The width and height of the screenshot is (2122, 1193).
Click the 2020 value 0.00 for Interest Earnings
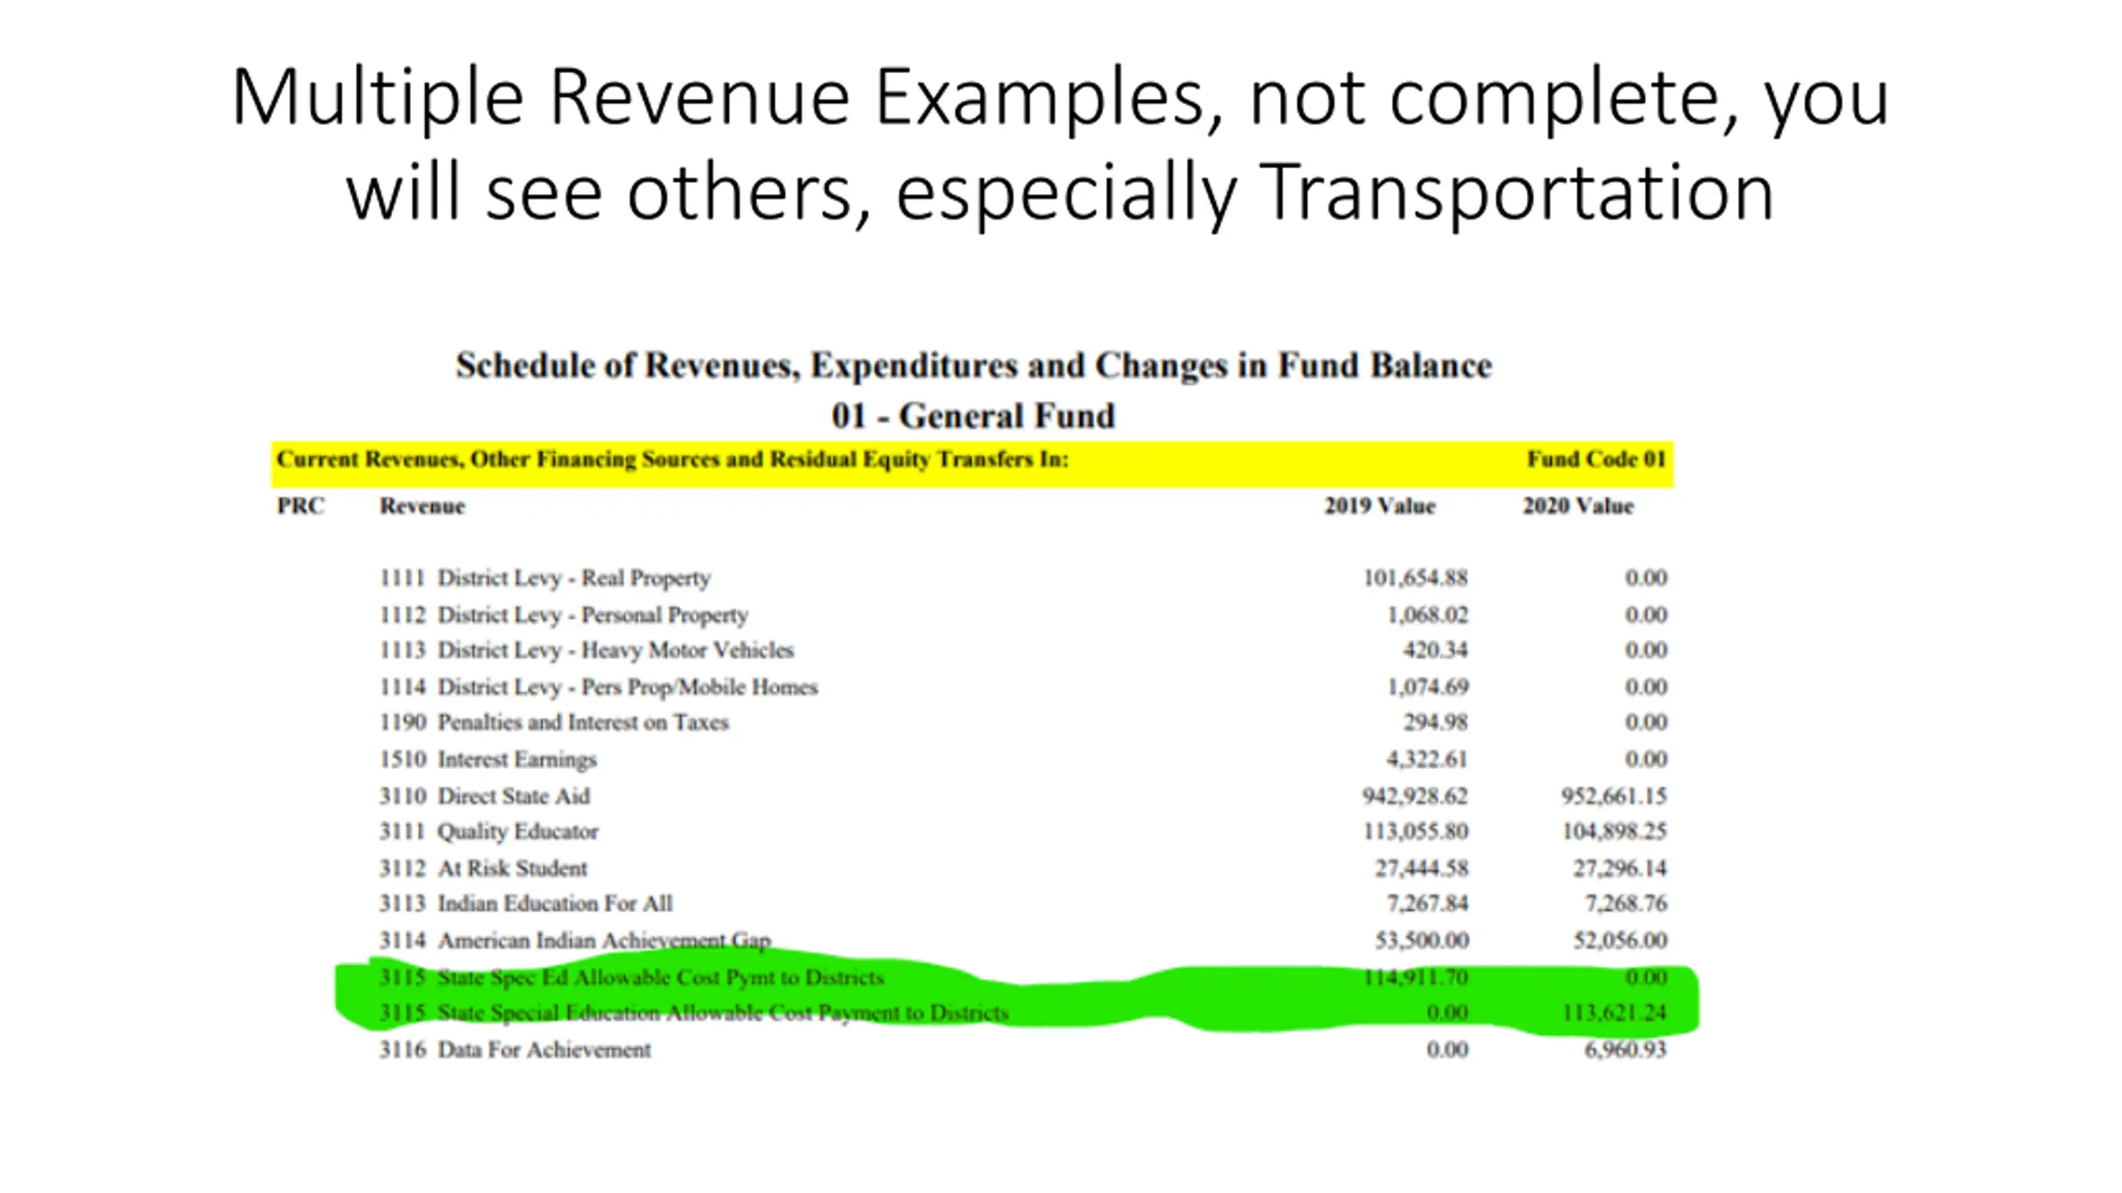(x=1646, y=760)
